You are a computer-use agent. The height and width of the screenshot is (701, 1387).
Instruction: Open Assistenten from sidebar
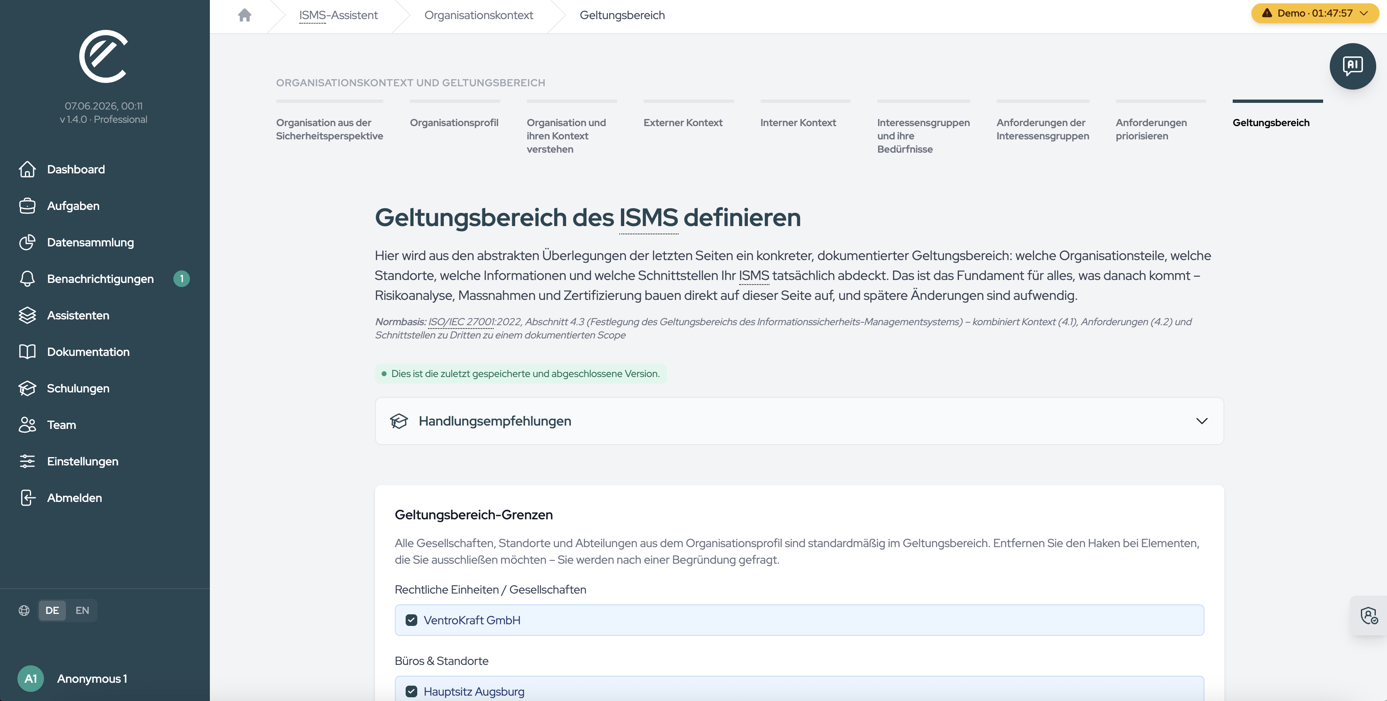point(78,315)
